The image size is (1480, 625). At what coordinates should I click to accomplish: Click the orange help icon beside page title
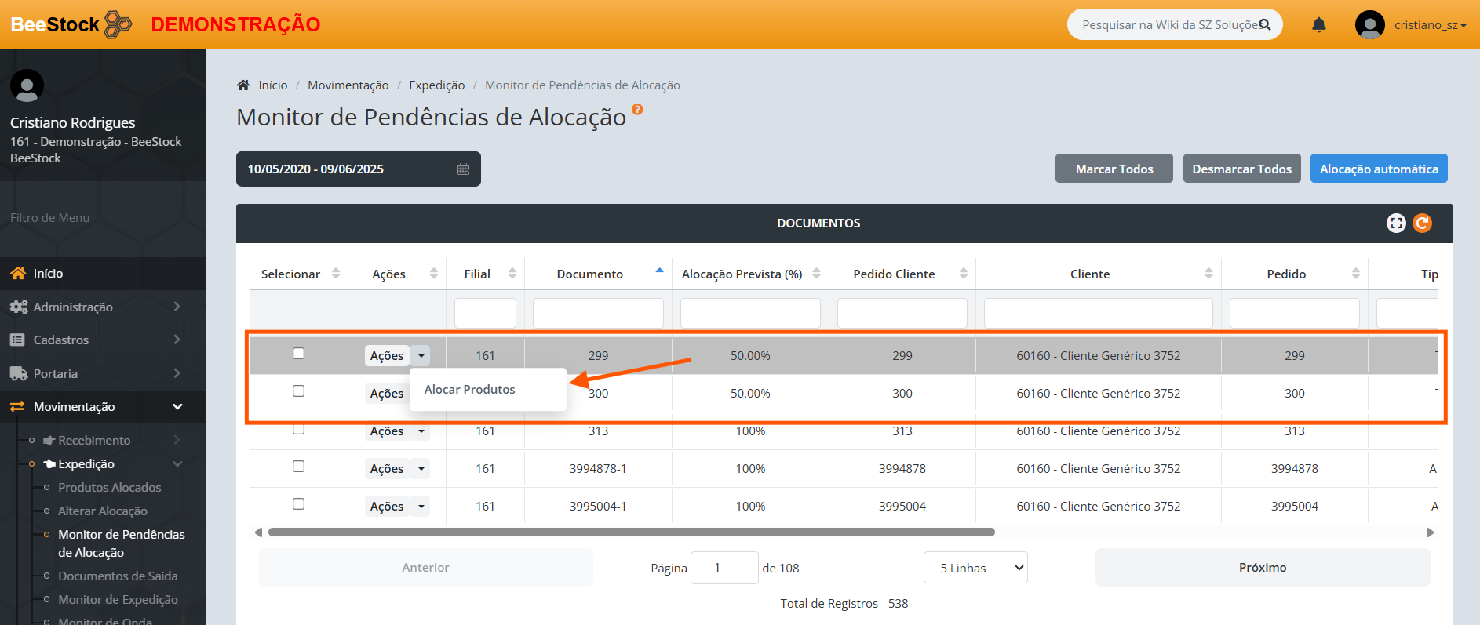(x=637, y=110)
